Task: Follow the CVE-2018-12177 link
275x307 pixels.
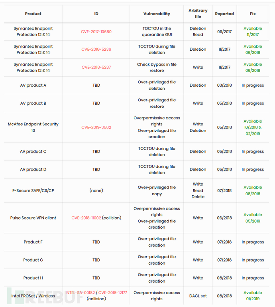Action: point(113,293)
